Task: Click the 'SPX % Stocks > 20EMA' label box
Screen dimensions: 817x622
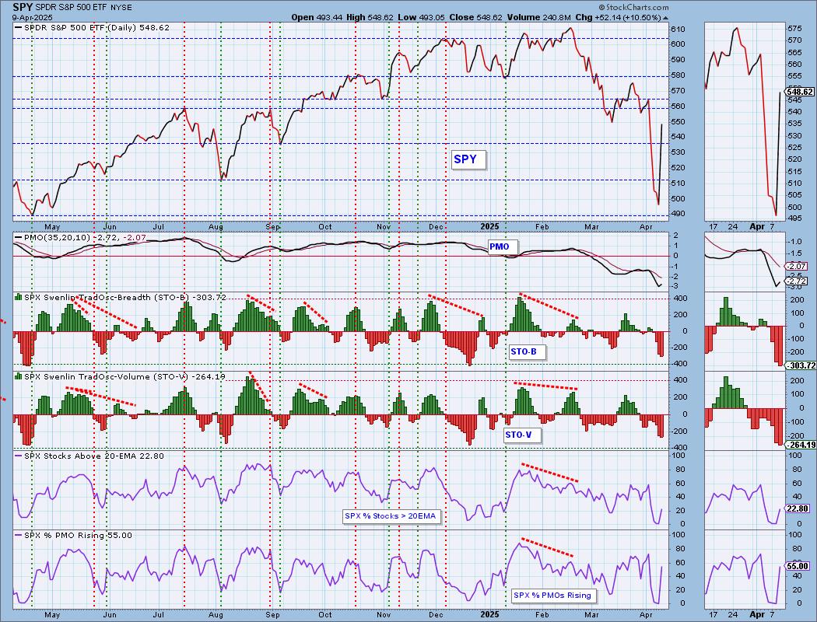Action: pos(392,516)
